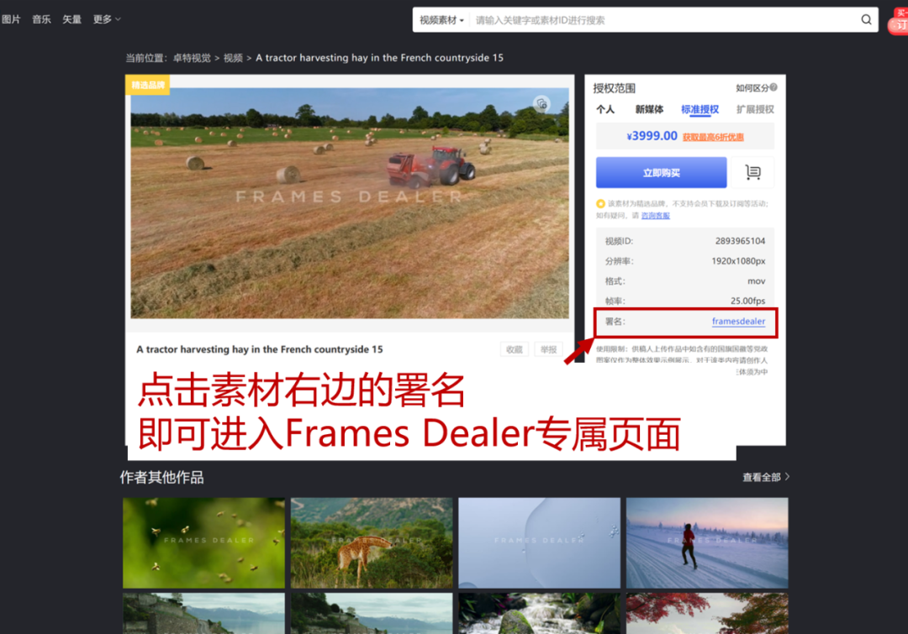
Task: Select the 个人 license option
Action: [605, 109]
